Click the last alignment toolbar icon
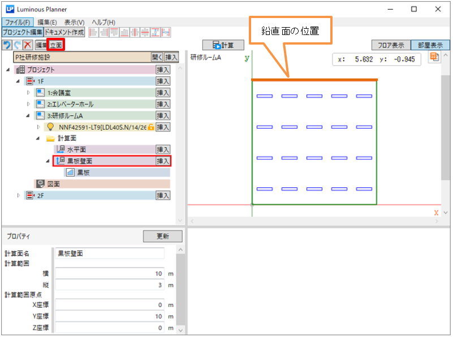Image resolution: width=453 pixels, height=337 pixels. (166, 33)
